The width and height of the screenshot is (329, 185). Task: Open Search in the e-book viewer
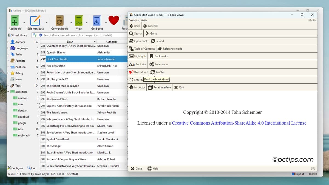tap(135, 33)
